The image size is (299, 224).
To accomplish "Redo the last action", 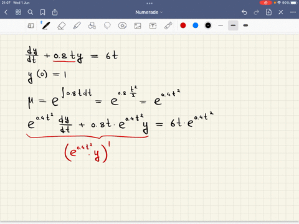I will tap(257, 12).
